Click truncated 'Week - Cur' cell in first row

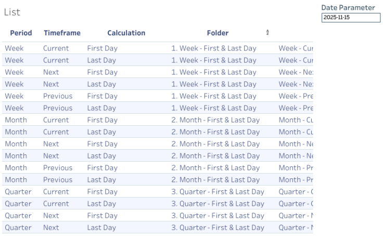(295, 48)
